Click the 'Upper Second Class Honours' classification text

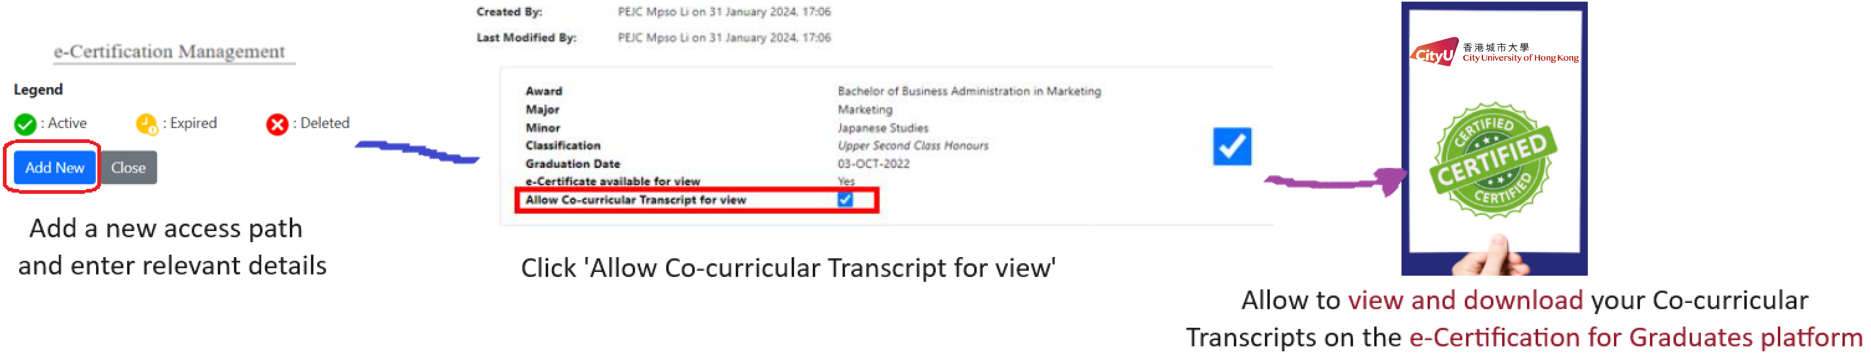913,145
